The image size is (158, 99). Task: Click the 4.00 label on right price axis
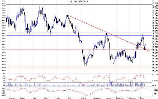pyautogui.click(x=155, y=71)
